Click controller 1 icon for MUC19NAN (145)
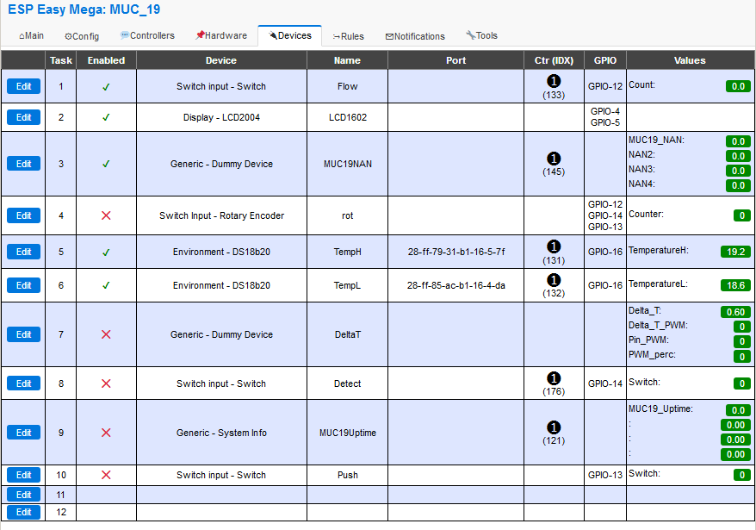The width and height of the screenshot is (756, 530). (554, 159)
